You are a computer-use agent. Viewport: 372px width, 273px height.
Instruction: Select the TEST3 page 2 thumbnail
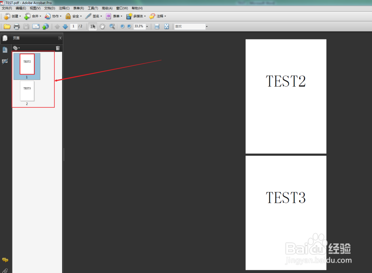27,91
